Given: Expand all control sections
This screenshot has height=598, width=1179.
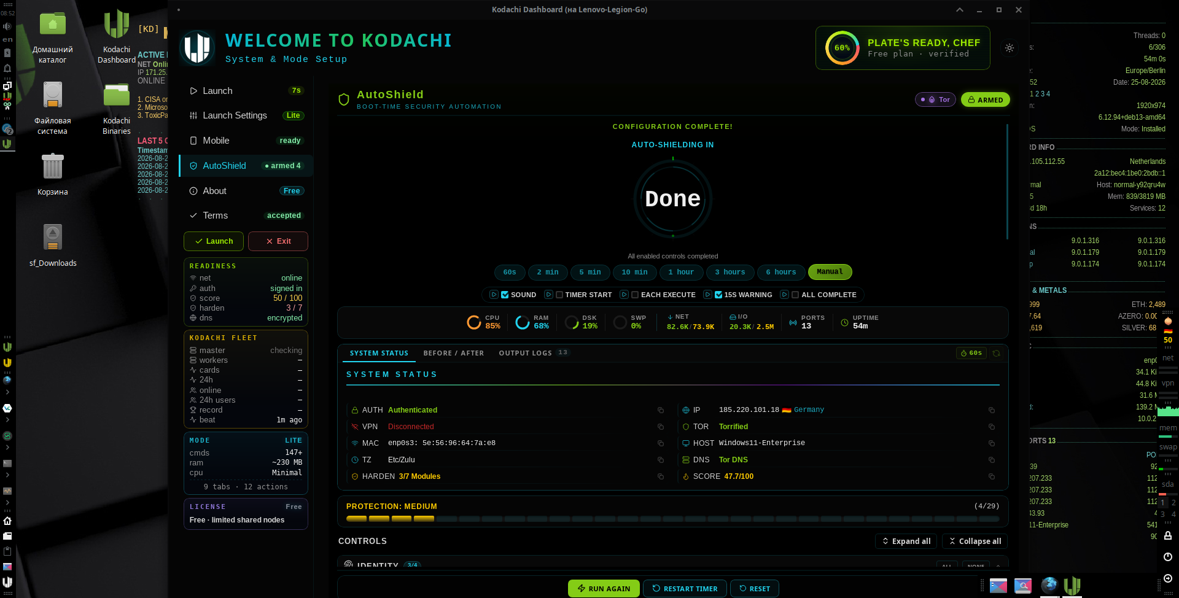Looking at the screenshot, I should (906, 541).
